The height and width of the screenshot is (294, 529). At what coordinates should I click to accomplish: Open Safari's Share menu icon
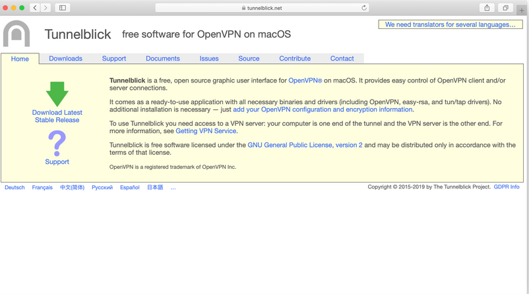pos(487,8)
